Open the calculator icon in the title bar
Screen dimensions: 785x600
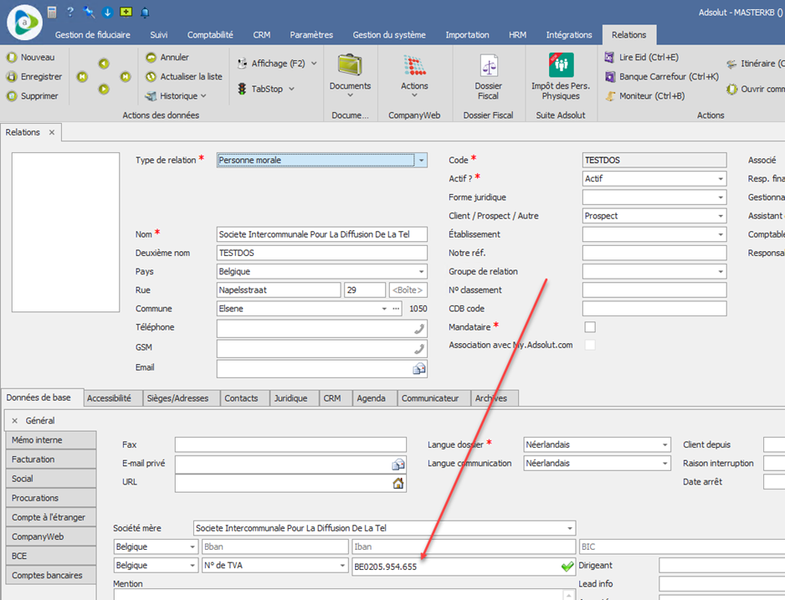52,12
